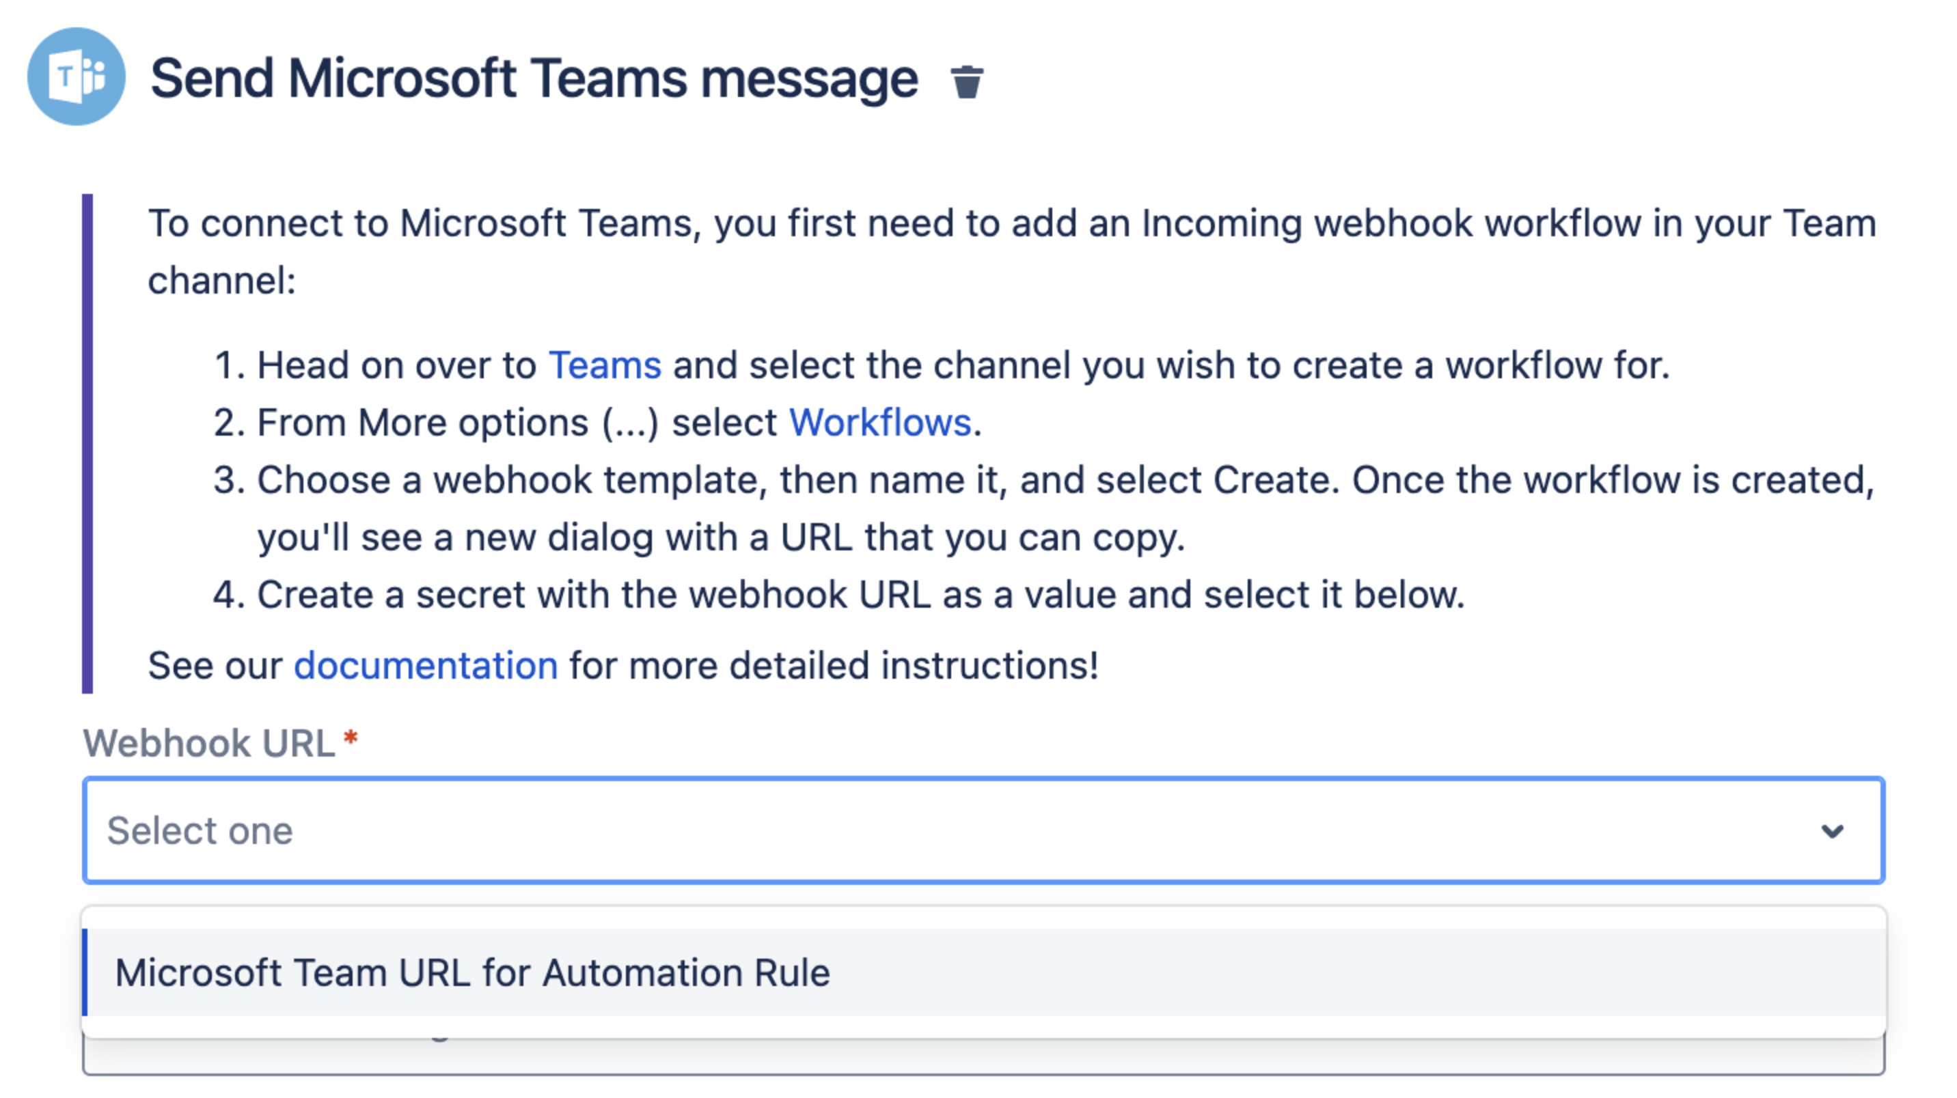
Task: Open the Workflows hyperlink
Action: 879,422
